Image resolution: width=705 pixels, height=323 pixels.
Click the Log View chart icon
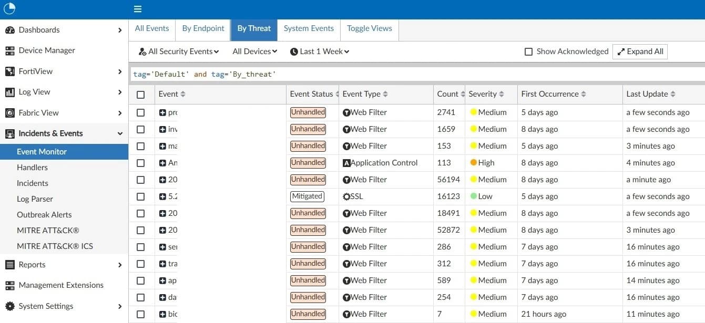tap(9, 92)
